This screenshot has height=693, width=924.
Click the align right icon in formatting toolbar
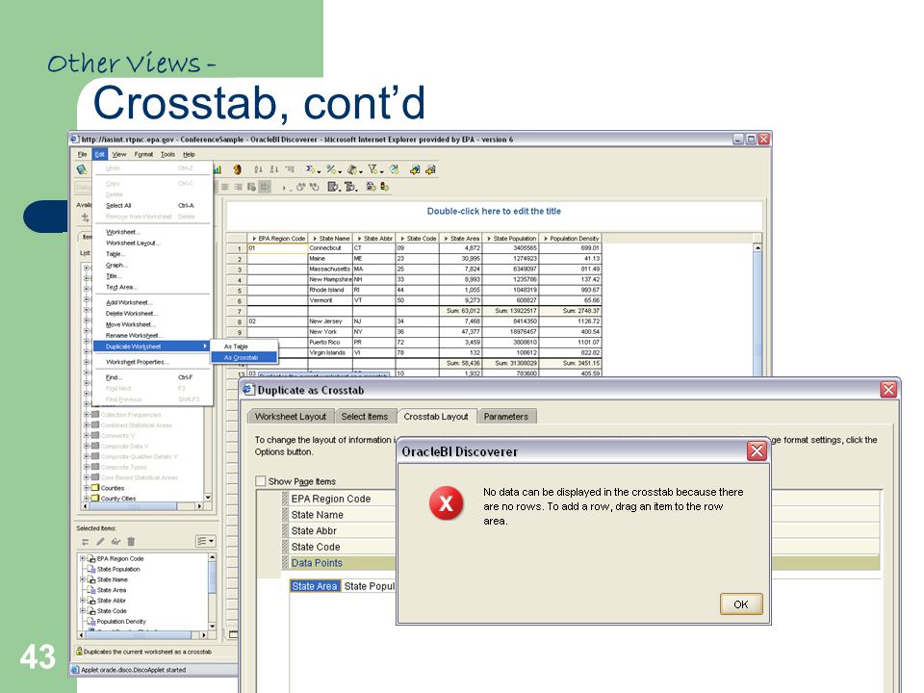point(238,187)
